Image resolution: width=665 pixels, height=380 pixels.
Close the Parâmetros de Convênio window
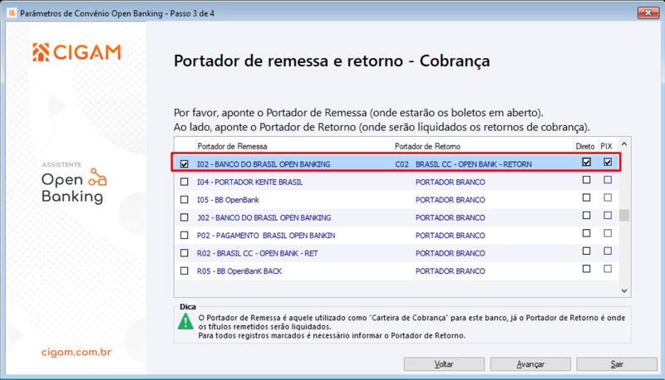[648, 12]
